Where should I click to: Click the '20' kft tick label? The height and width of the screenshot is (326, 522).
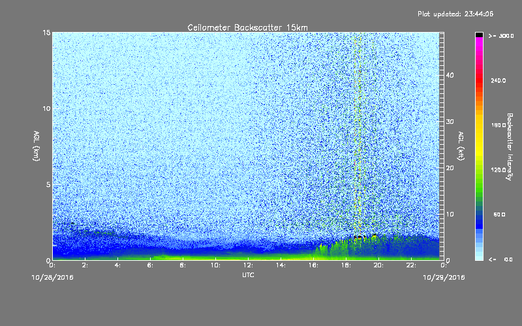click(x=450, y=168)
